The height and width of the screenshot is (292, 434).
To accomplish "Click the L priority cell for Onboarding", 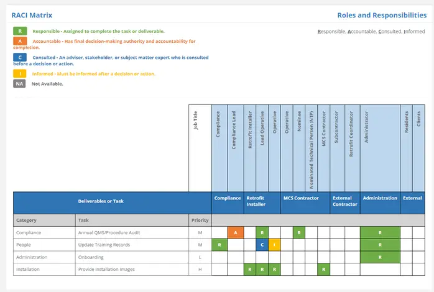I will (x=200, y=257).
